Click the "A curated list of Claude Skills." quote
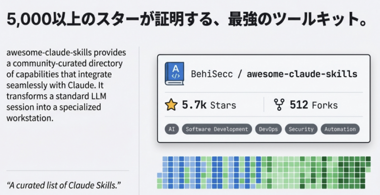380x195 pixels. coord(64,185)
